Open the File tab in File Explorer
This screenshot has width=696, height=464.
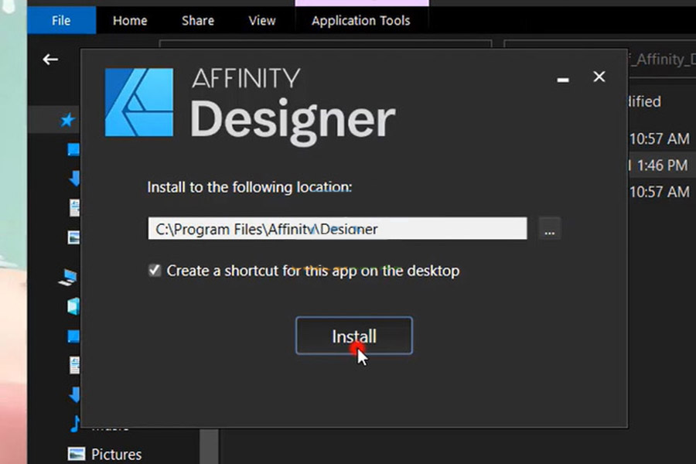61,20
